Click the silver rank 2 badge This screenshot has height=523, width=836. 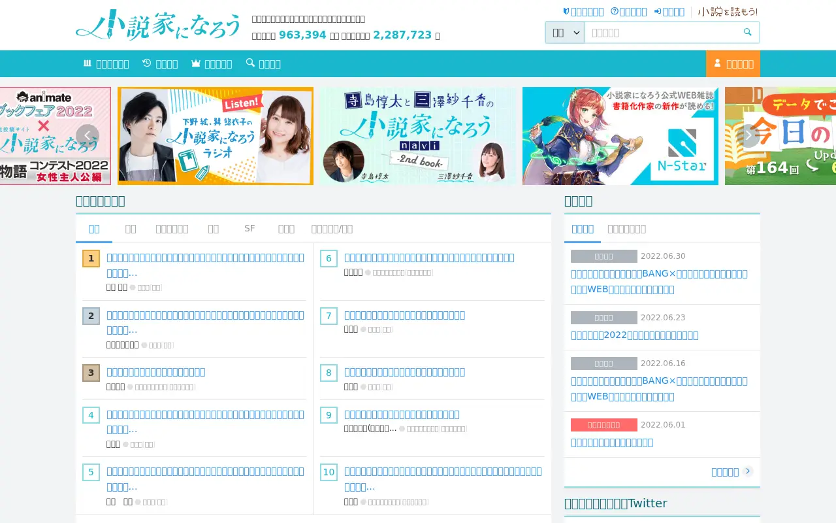[91, 316]
